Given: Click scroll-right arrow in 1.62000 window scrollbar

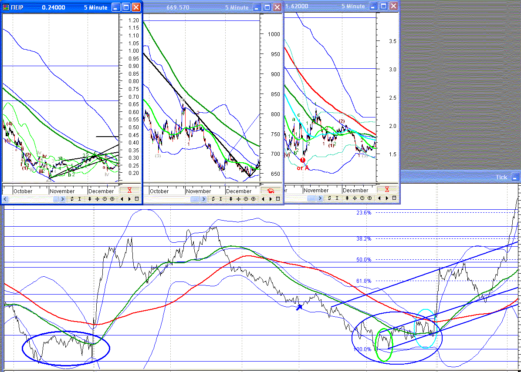Looking at the screenshot, I should [320, 198].
